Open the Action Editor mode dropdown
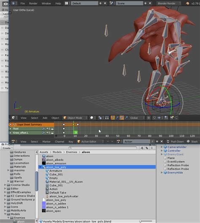The width and height of the screenshot is (200, 223). [90, 142]
